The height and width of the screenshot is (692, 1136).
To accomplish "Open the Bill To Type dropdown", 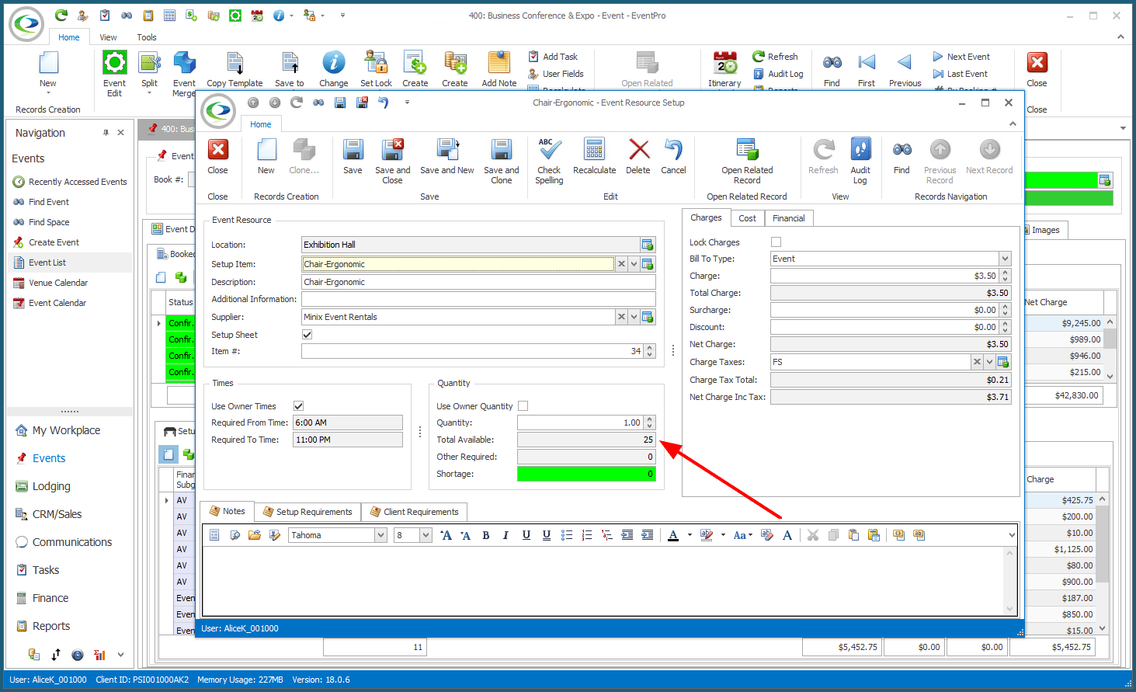I will pos(1005,259).
